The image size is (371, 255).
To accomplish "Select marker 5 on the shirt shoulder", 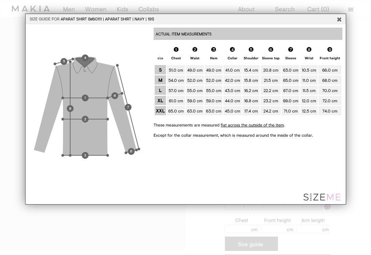I will click(x=64, y=61).
